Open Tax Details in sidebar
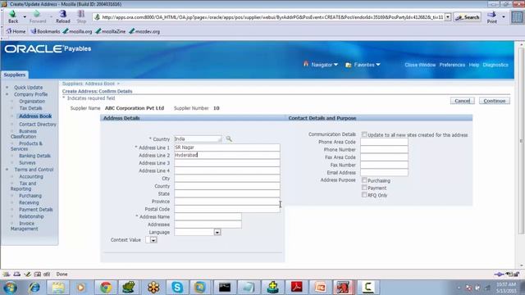Viewport: 525px width, 295px height. (30, 108)
